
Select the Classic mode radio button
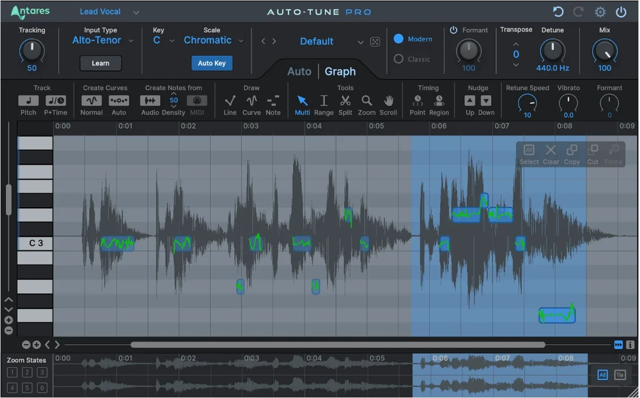398,59
